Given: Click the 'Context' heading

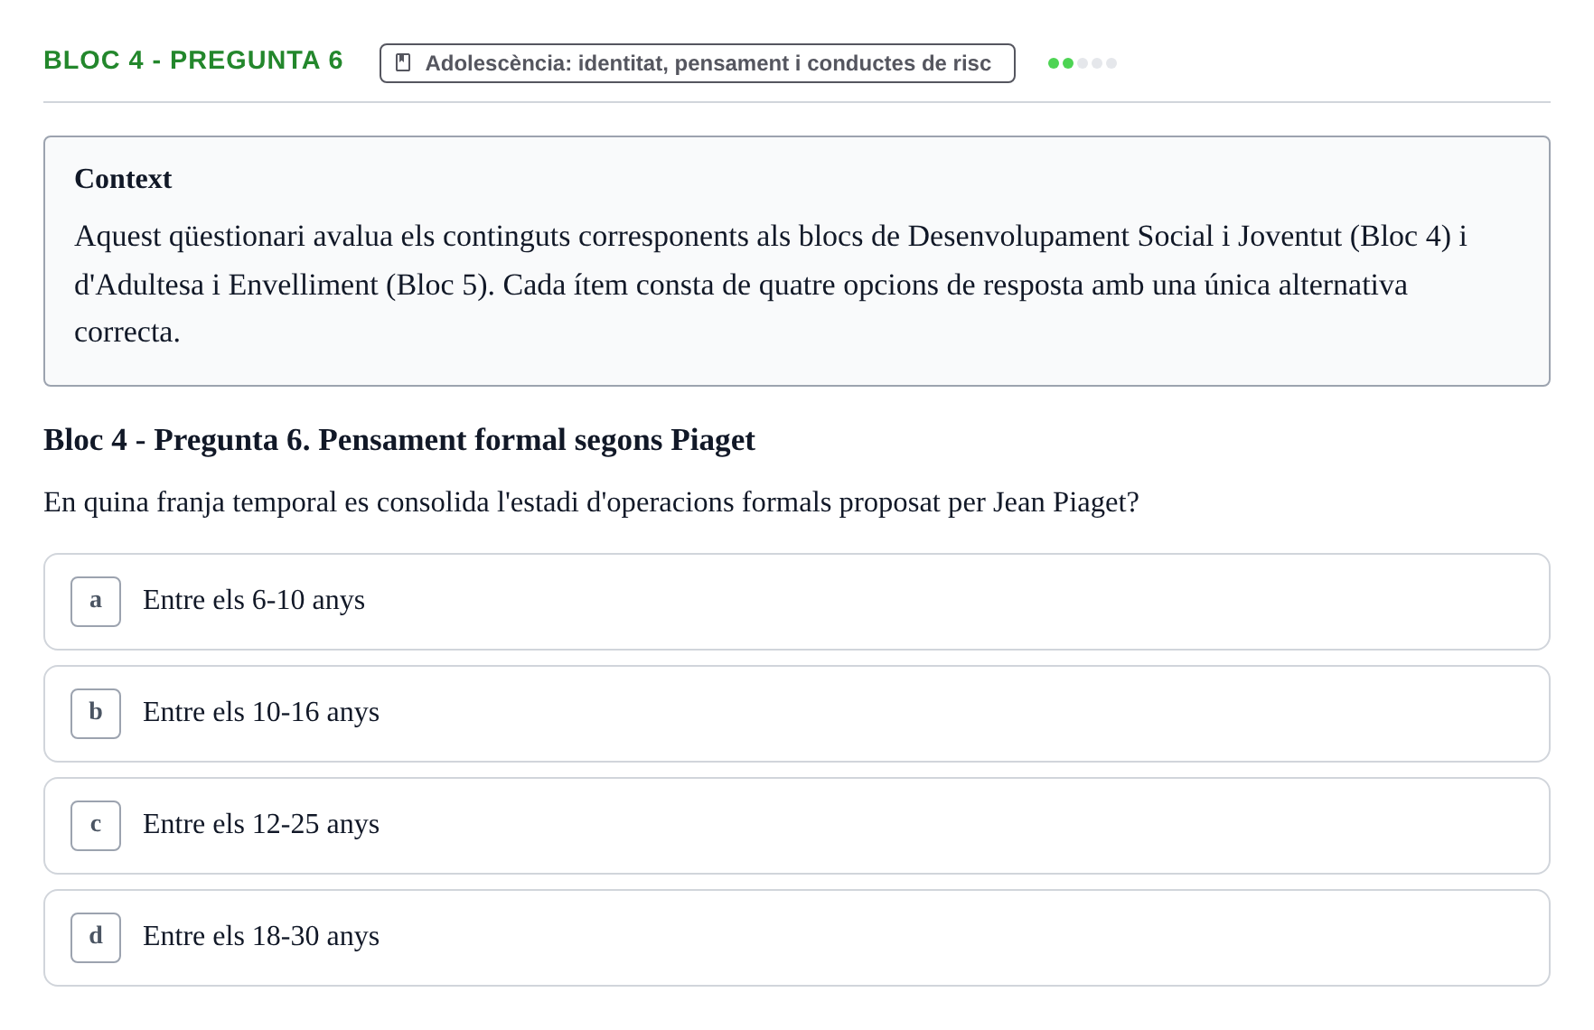Looking at the screenshot, I should (123, 179).
